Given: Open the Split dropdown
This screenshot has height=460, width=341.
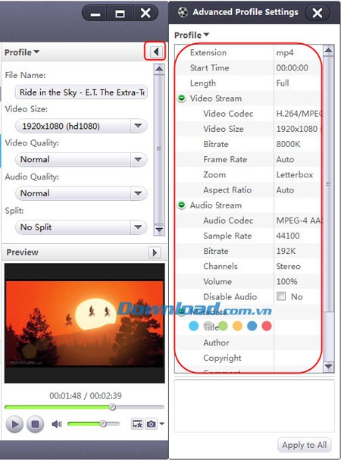Looking at the screenshot, I should 138,227.
